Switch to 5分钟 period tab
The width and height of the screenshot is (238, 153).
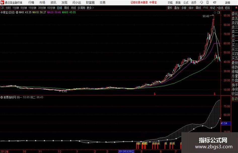(24, 8)
